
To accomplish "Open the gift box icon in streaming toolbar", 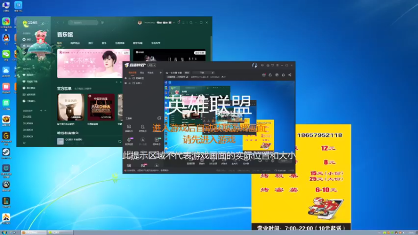I will coord(264,75).
